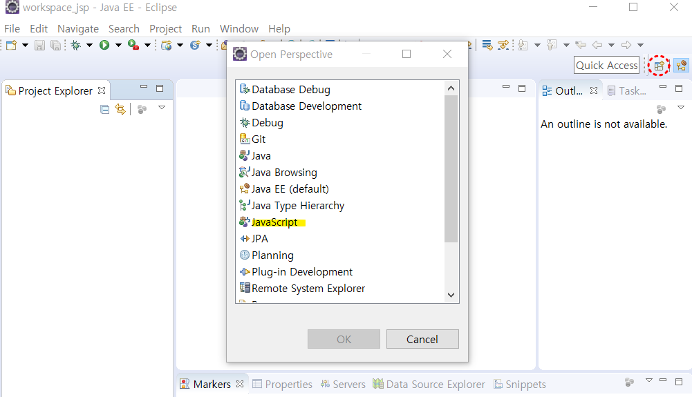Image resolution: width=692 pixels, height=397 pixels.
Task: Click the Open Perspective toolbar icon
Action: (659, 66)
